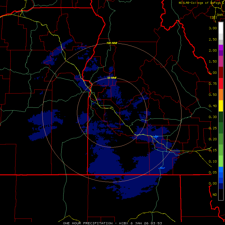Click the 2.00 legend value
The image size is (225, 225).
[213, 50]
